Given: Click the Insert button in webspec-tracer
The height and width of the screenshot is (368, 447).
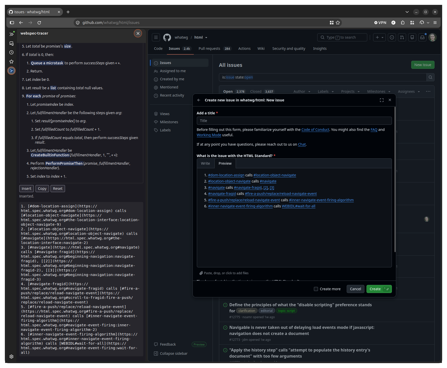Looking at the screenshot, I should point(26,189).
